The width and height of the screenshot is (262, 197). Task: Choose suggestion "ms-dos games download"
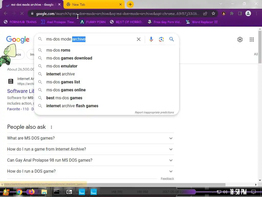coord(106,58)
